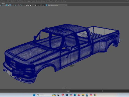Image resolution: width=129 pixels, height=97 pixels.
Task: Open Google Chrome from the taskbar
Action: tap(95, 95)
